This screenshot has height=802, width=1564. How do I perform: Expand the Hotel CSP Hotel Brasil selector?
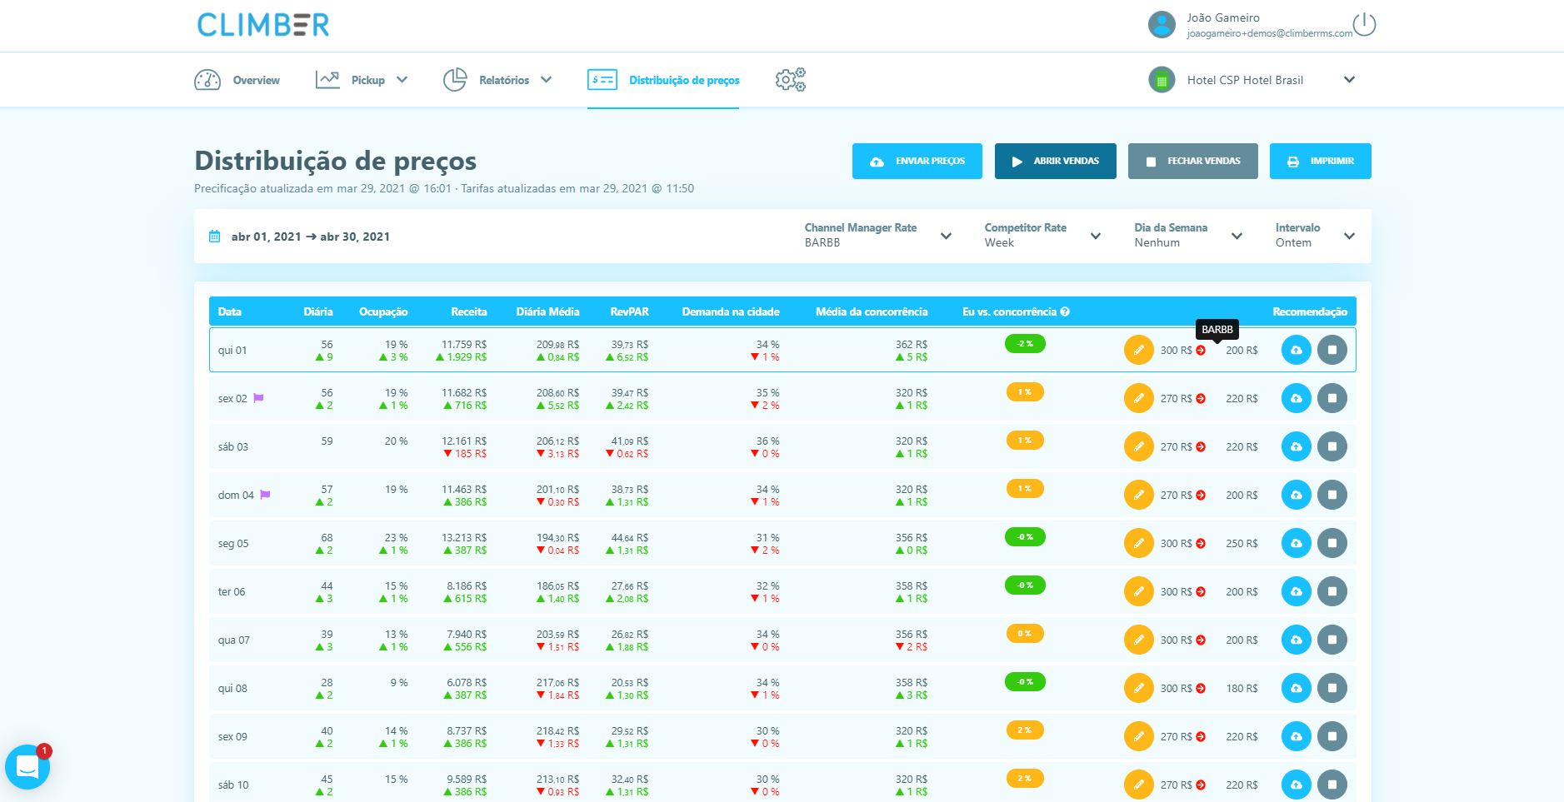[x=1349, y=80]
